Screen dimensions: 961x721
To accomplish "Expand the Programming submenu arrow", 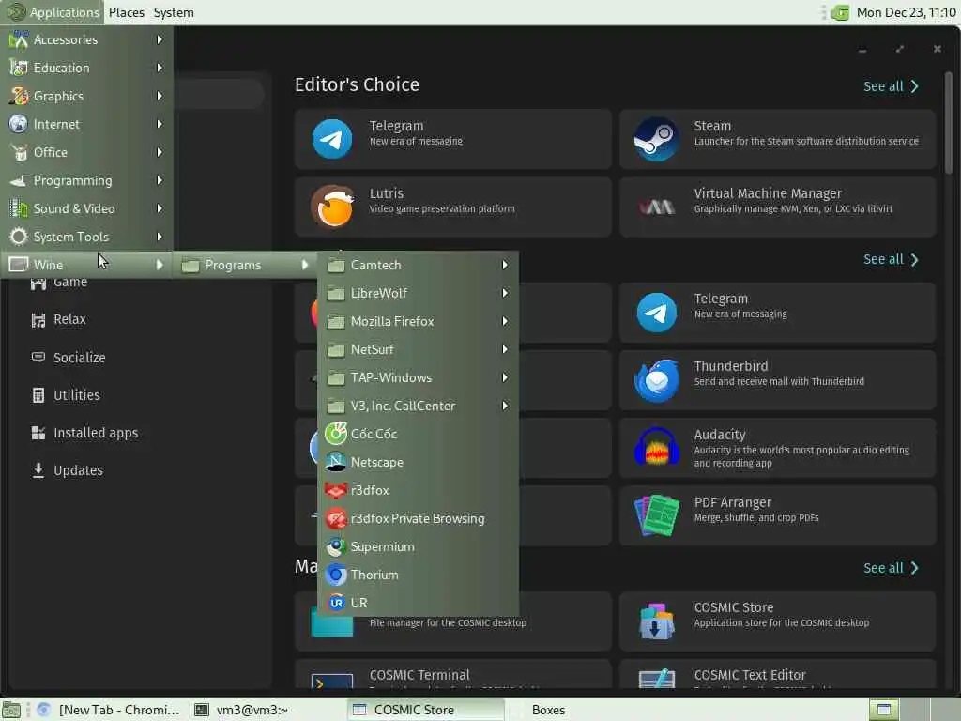I will 160,180.
